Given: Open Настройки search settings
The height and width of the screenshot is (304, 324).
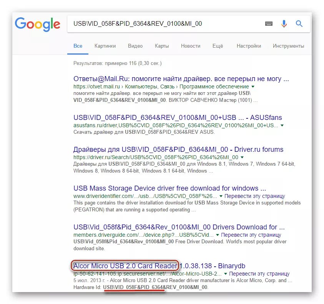Looking at the screenshot, I should [x=249, y=46].
